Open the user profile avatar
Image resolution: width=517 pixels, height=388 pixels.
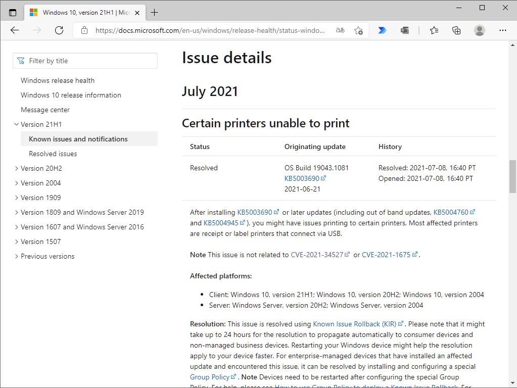coord(480,30)
